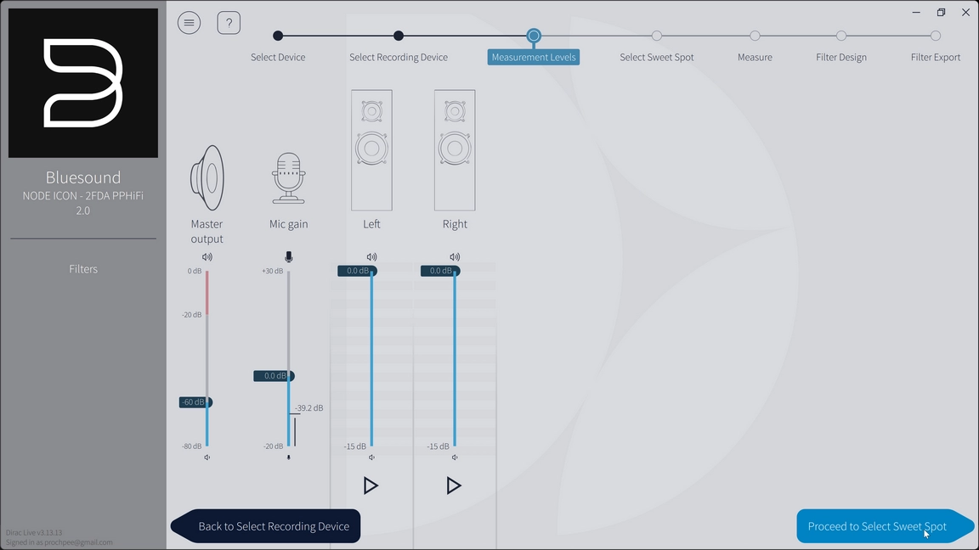The height and width of the screenshot is (550, 979).
Task: Open the hamburger menu
Action: [189, 23]
